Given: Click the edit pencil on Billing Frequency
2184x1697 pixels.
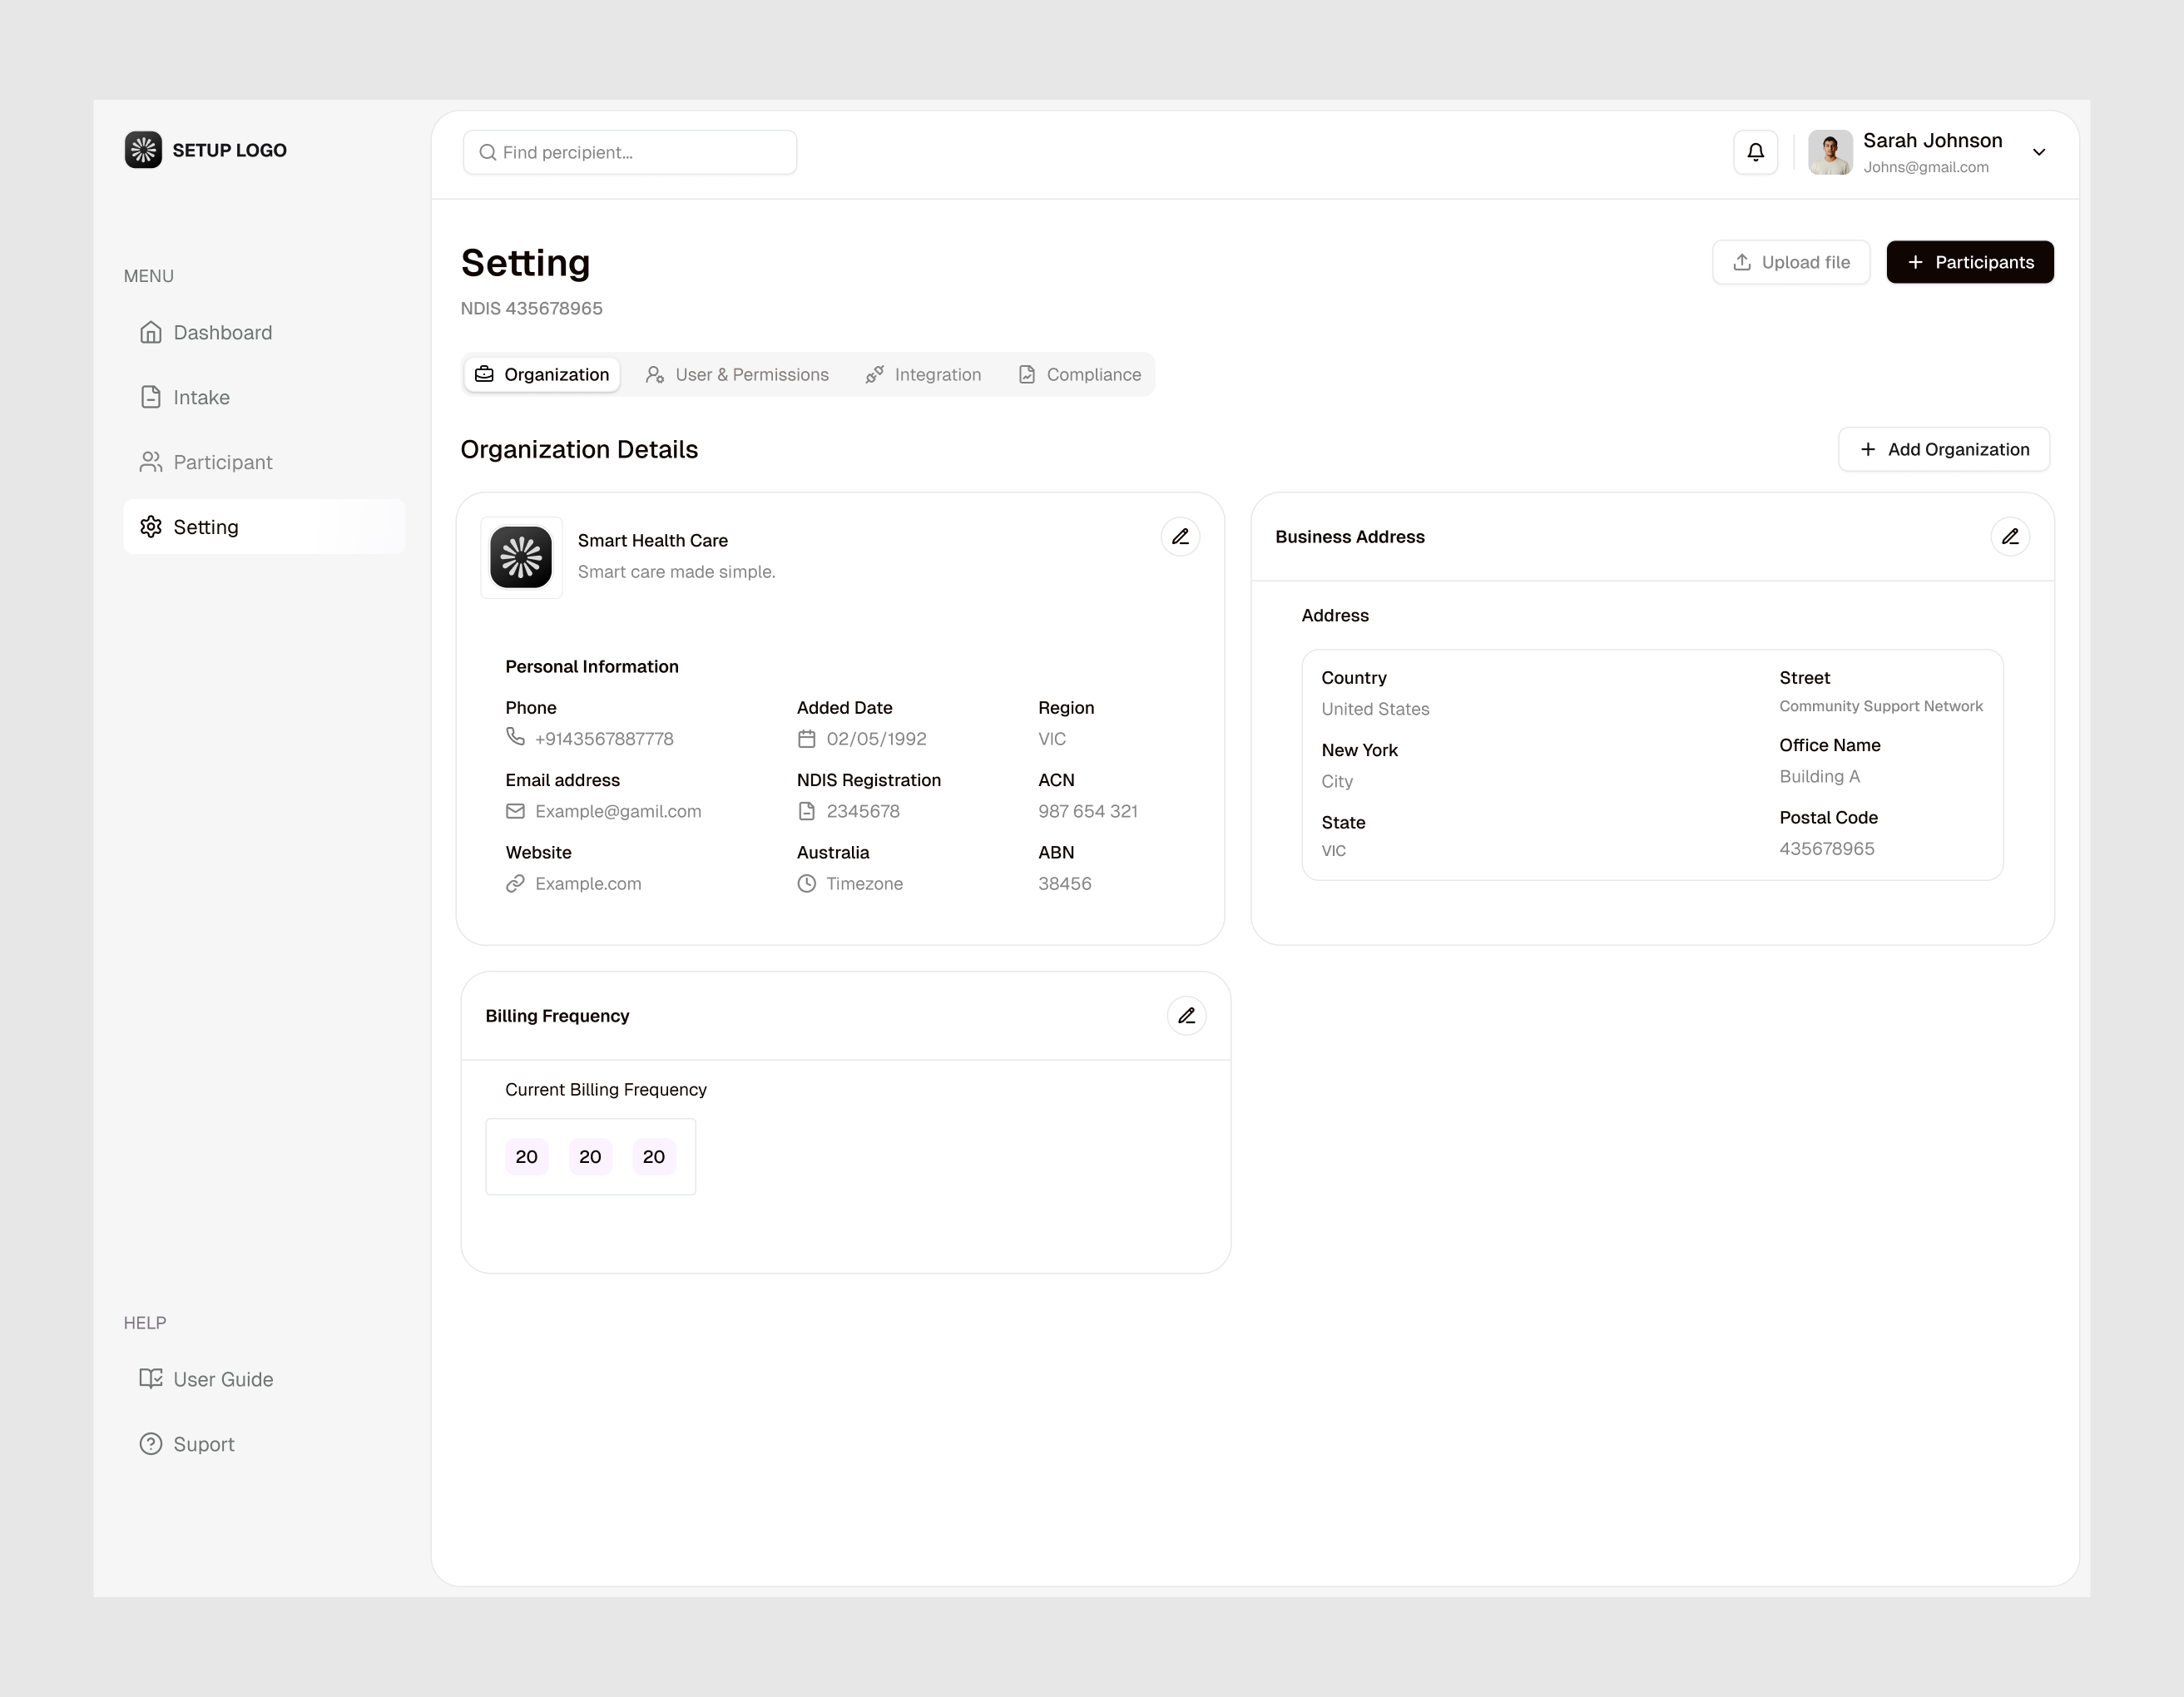Looking at the screenshot, I should (x=1186, y=1015).
